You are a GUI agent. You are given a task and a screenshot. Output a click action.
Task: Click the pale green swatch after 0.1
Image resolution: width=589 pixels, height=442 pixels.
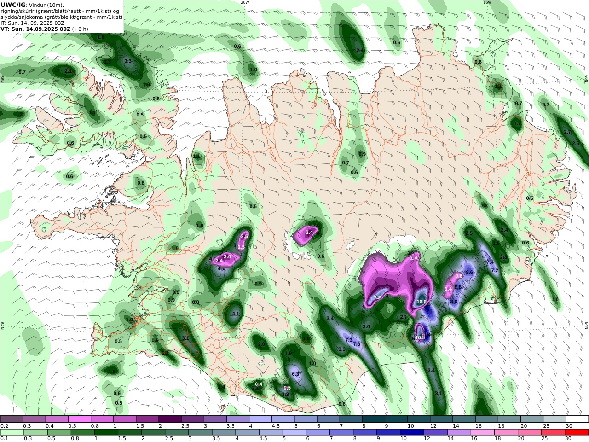click(x=12, y=432)
